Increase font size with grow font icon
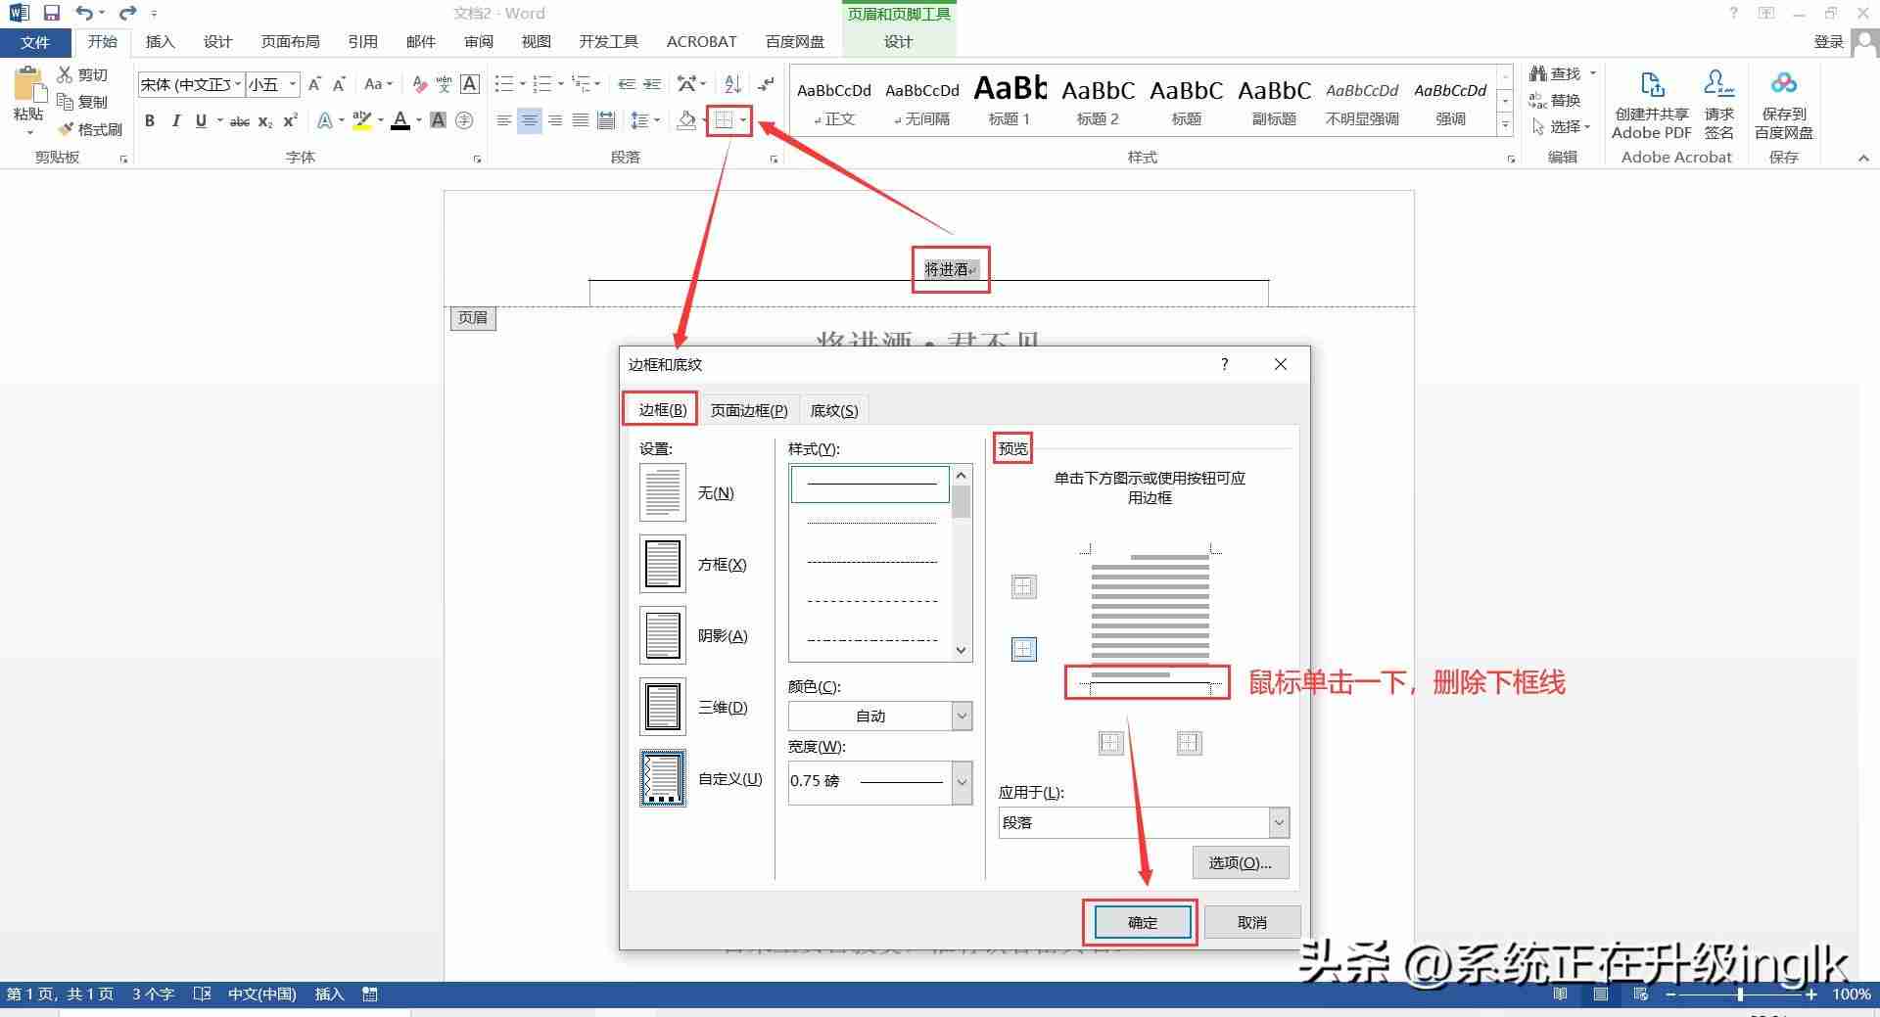Screen dimensions: 1880x1017 [314, 84]
